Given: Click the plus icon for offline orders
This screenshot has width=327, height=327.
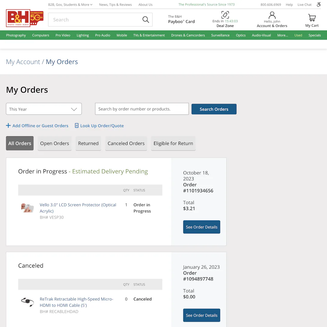Looking at the screenshot, I should [x=8, y=126].
